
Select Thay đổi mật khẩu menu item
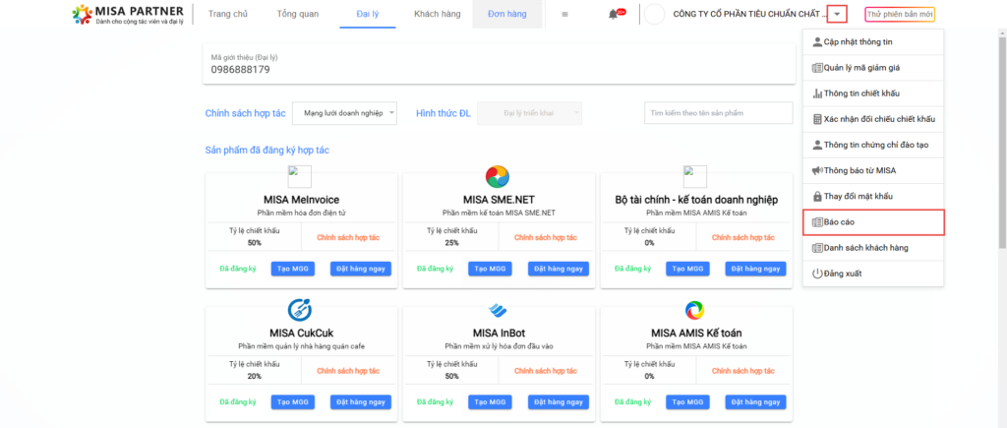click(x=873, y=196)
